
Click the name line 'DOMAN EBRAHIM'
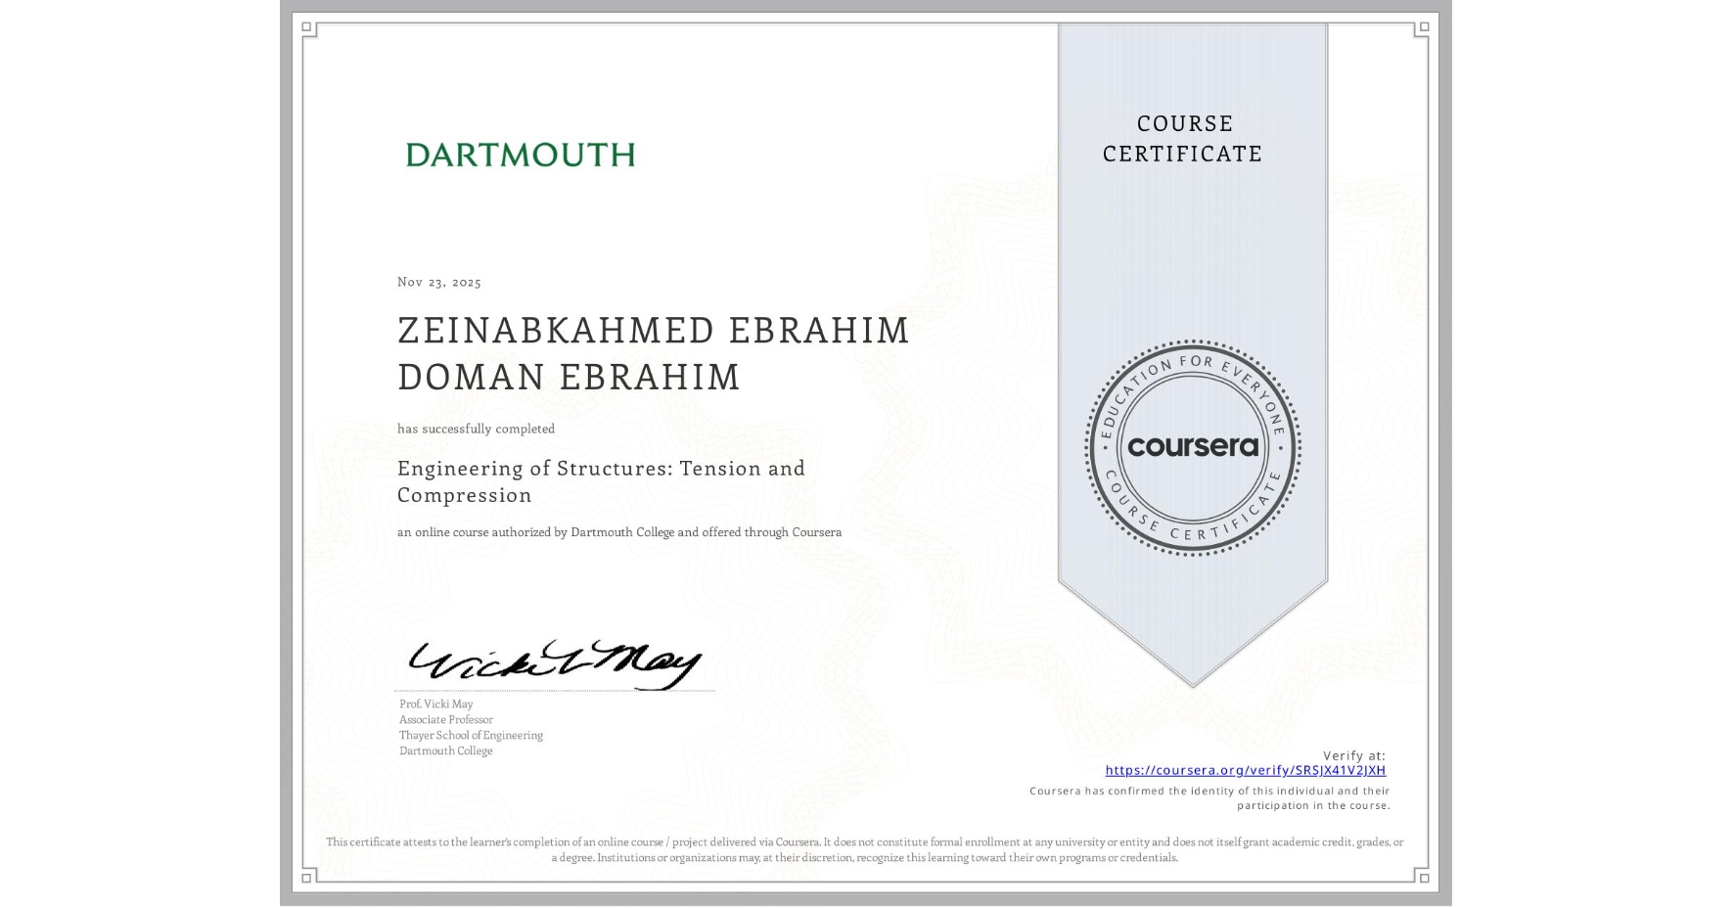pyautogui.click(x=569, y=377)
